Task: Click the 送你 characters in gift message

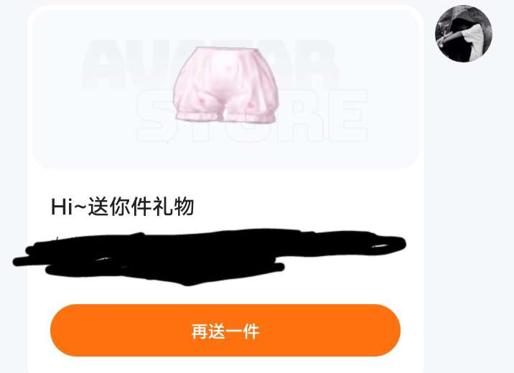Action: [109, 207]
